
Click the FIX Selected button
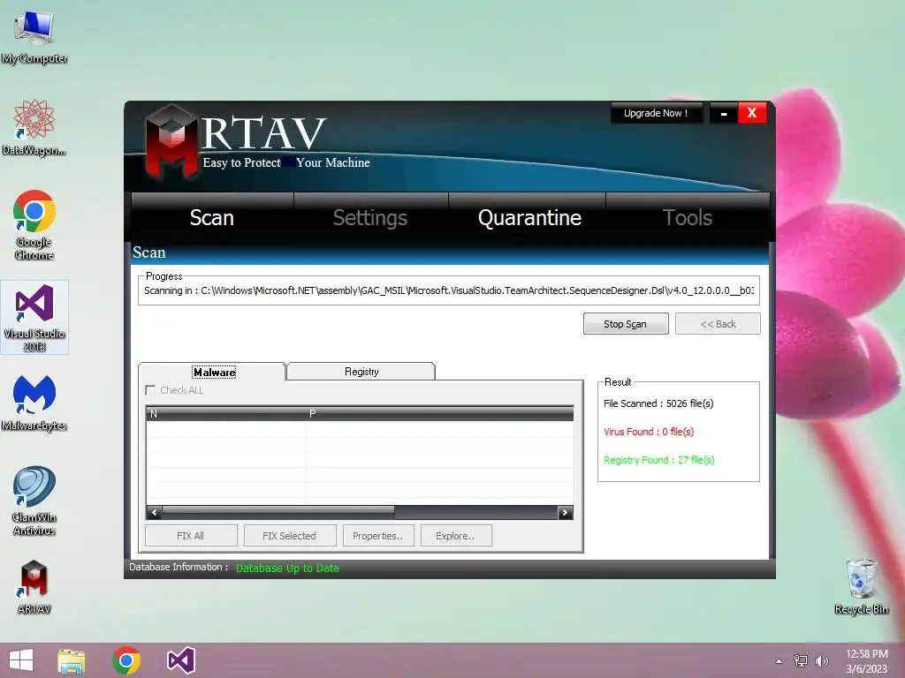tap(290, 536)
